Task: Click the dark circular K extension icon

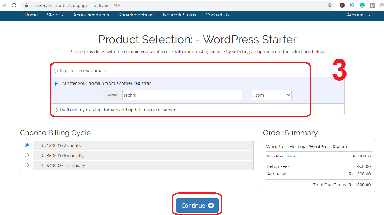Action: pyautogui.click(x=342, y=5)
